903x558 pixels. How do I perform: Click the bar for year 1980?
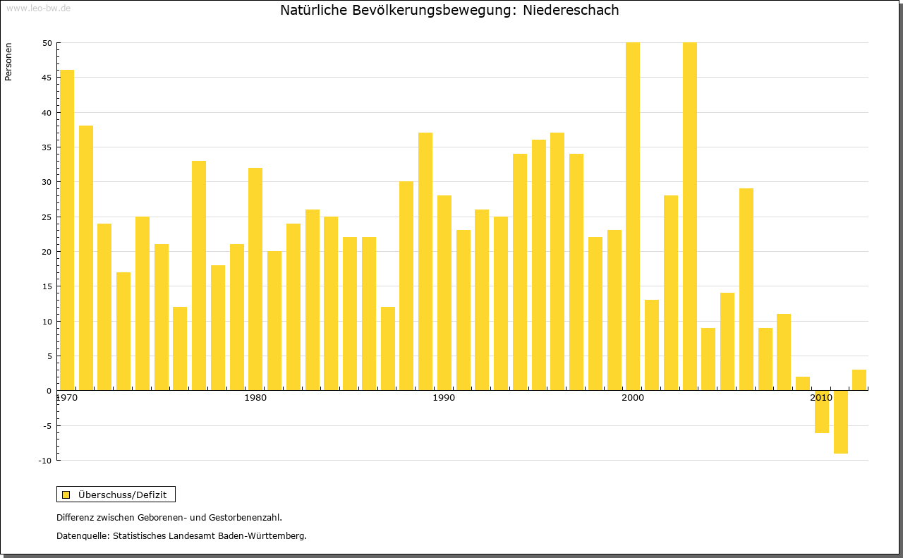point(255,279)
